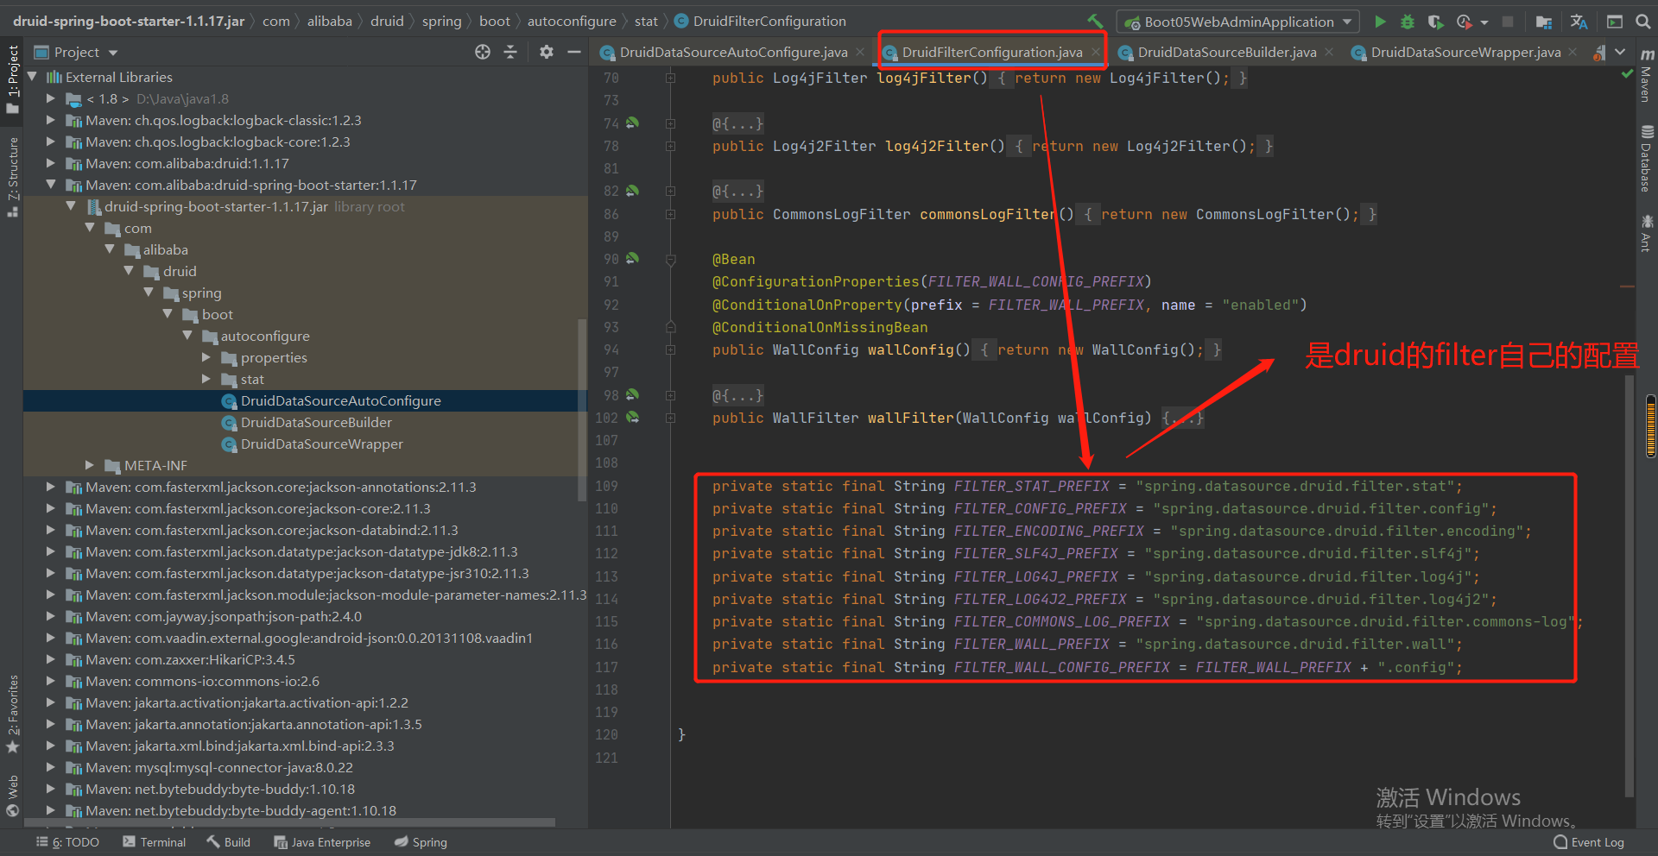Open the Structure tool window
This screenshot has width=1658, height=856.
pyautogui.click(x=13, y=176)
